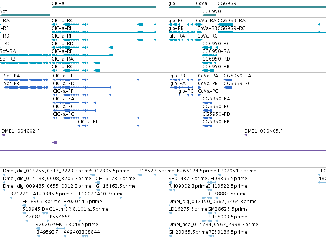
Task: Click the FGC024A10.3prime EST feature
Action: [143, 198]
